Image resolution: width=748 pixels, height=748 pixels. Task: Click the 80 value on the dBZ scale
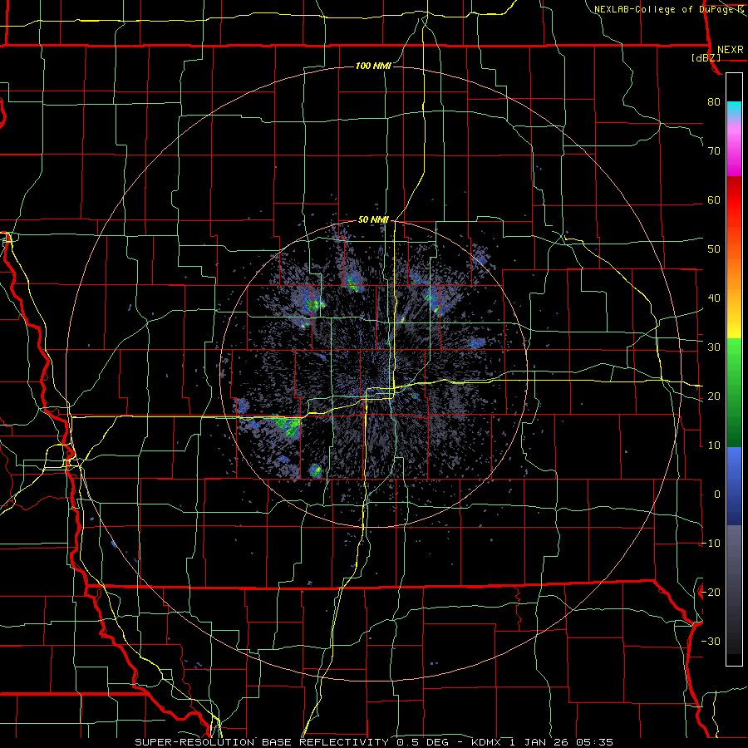point(714,101)
